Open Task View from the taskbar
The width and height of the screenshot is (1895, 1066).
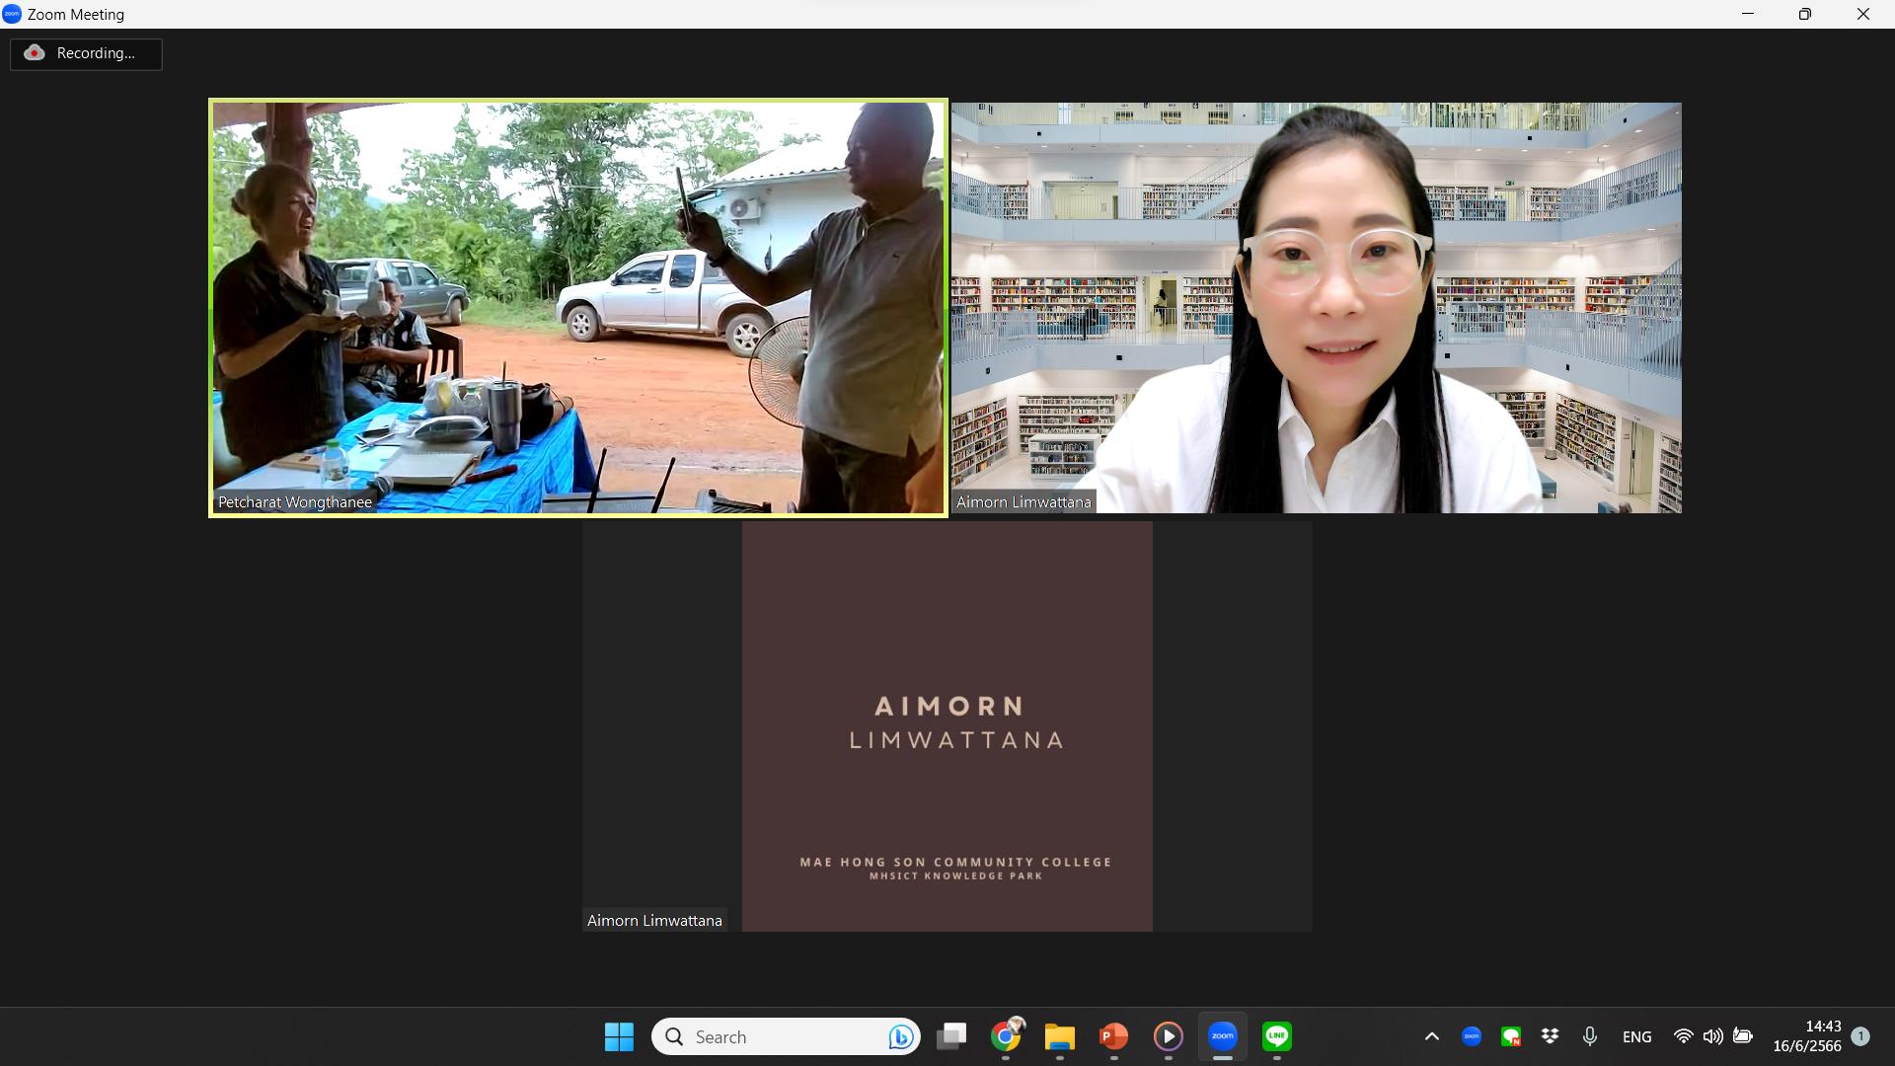click(951, 1036)
